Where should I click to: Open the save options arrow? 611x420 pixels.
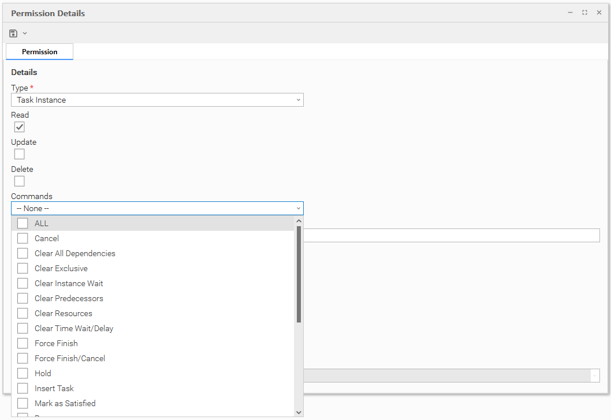pos(25,33)
